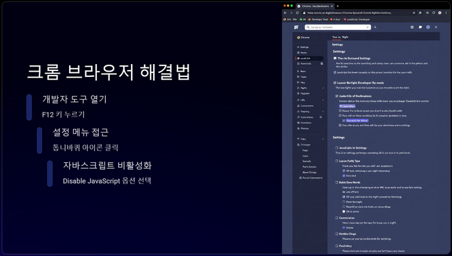Click the text '톱니바퀴 아이콘 클릭'
This screenshot has width=452, height=256.
(85, 148)
